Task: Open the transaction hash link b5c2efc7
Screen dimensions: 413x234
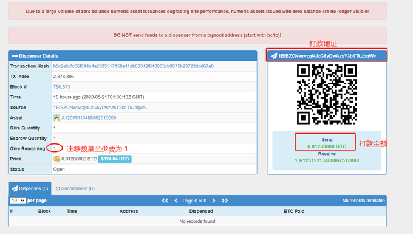Action: [x=133, y=66]
